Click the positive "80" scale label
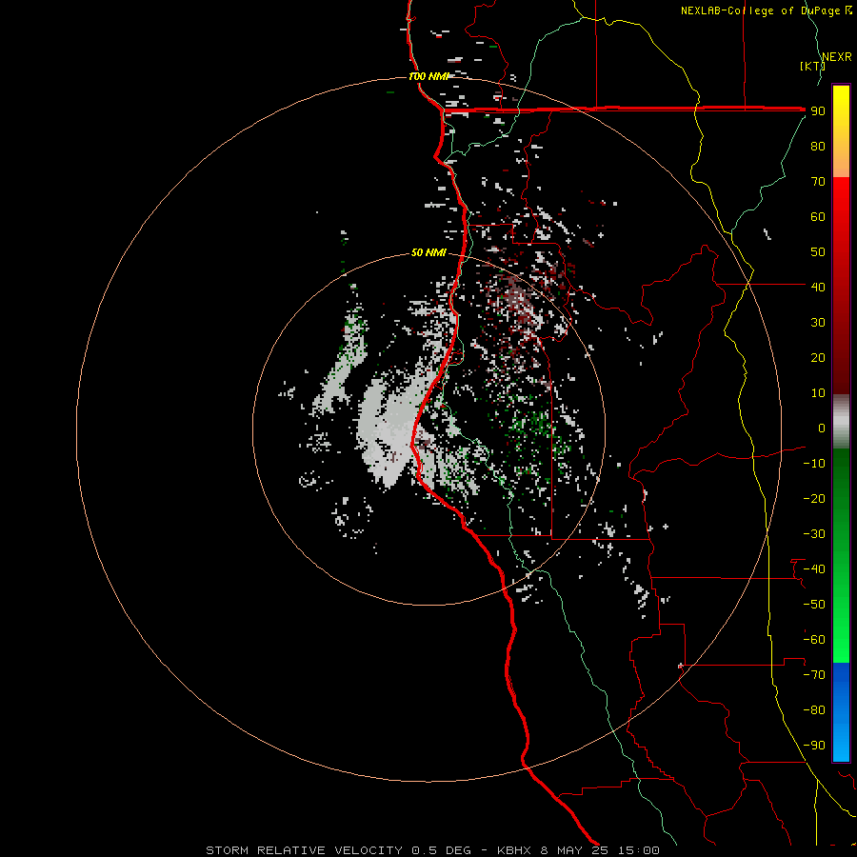Image resolution: width=857 pixels, height=857 pixels. point(818,146)
